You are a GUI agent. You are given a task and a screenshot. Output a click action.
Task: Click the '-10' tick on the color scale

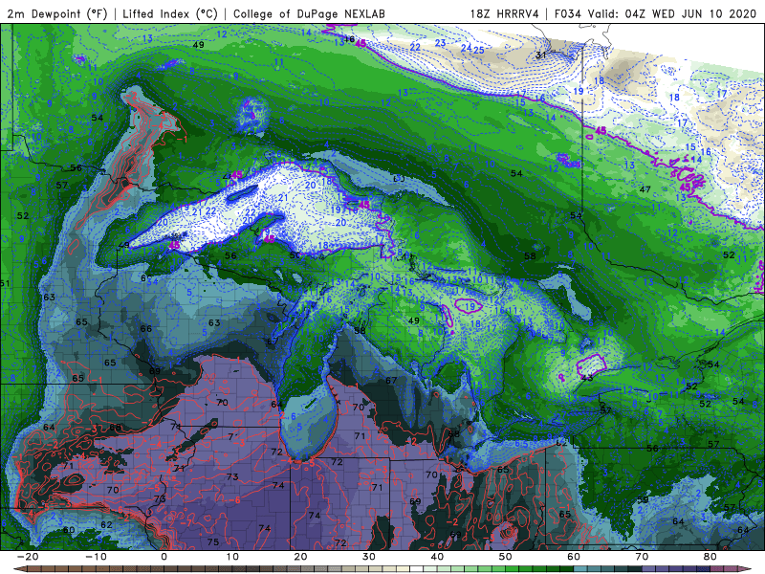click(96, 557)
